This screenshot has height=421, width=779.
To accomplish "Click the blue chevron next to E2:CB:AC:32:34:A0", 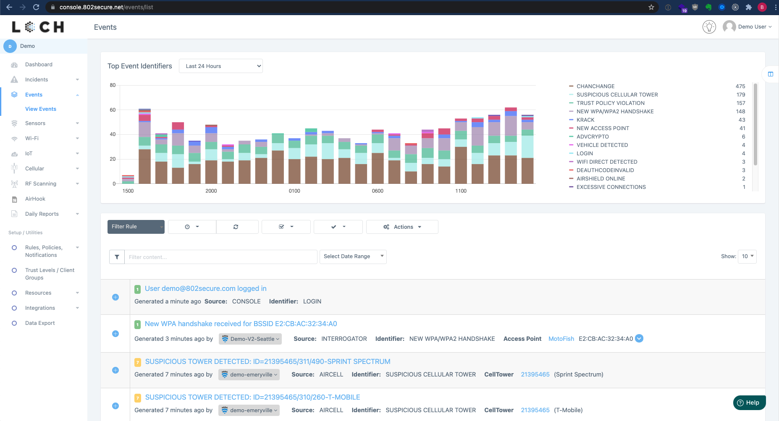I will [x=639, y=338].
